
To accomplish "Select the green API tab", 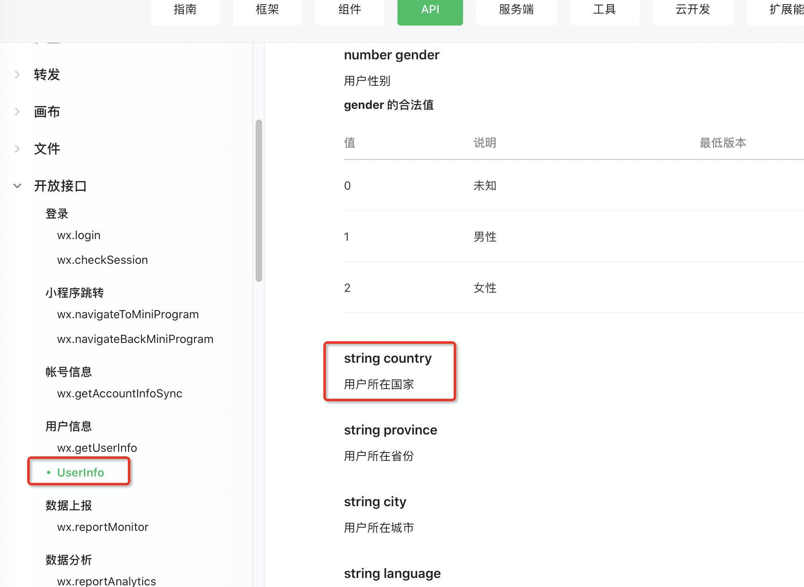I will pos(430,10).
